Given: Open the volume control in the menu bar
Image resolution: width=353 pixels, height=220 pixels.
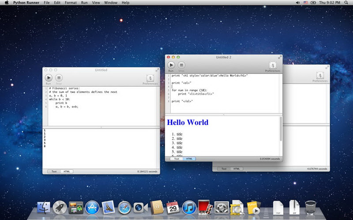Looking at the screenshot, I should [x=297, y=3].
